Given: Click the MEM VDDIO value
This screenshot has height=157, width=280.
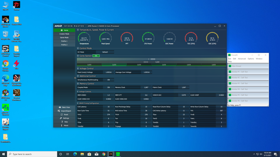Looking at the screenshot, I should tap(109, 95).
